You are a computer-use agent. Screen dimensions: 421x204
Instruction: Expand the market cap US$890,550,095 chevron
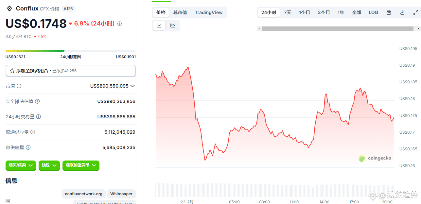tap(132, 86)
